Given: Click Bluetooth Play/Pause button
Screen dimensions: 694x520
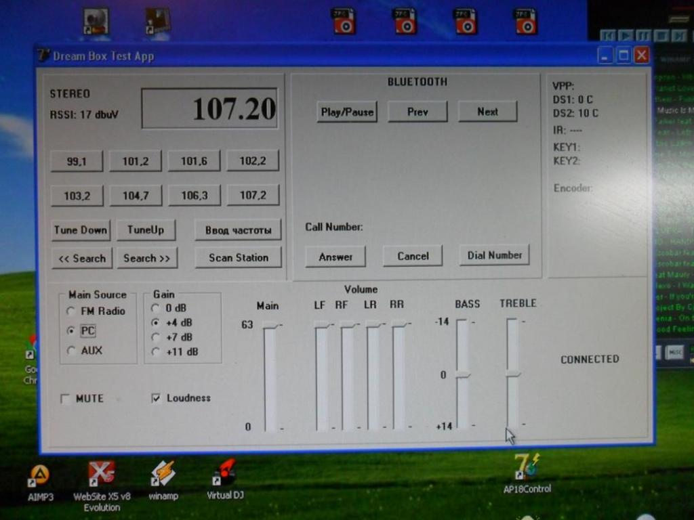Looking at the screenshot, I should point(347,112).
